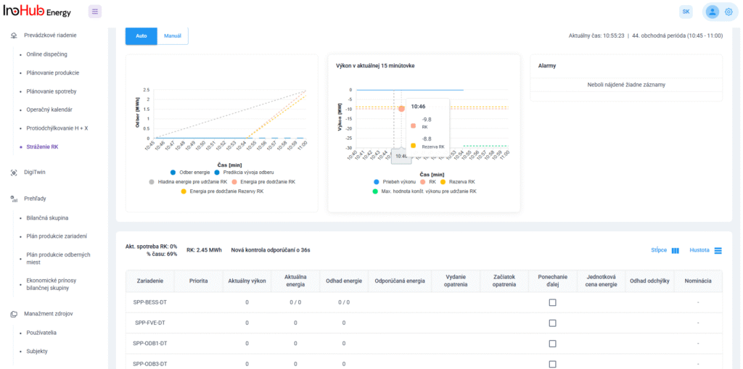
Task: Switch to Stĺpce column view icon
Action: pyautogui.click(x=675, y=250)
